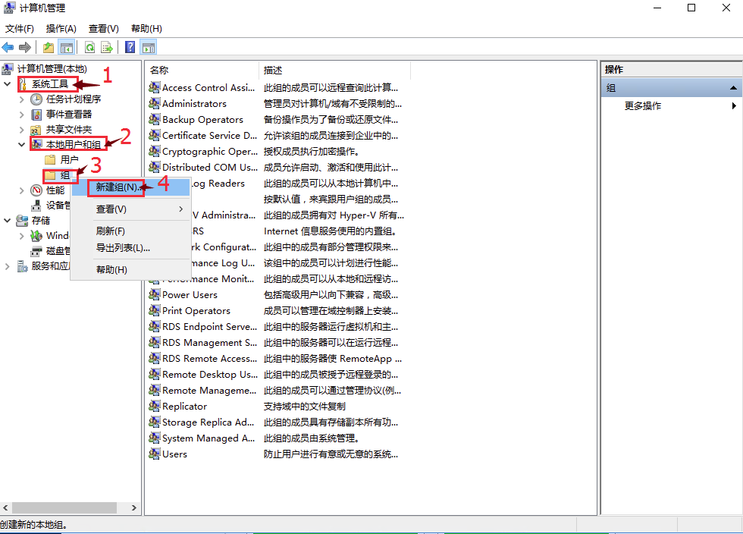743x534 pixels.
Task: Collapse the 系统工具 tree node
Action: 8,83
